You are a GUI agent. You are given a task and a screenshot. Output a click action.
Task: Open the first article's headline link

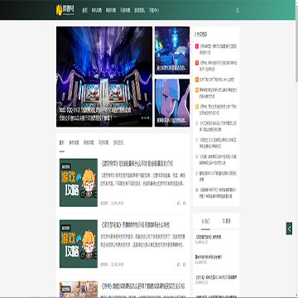tap(137, 163)
